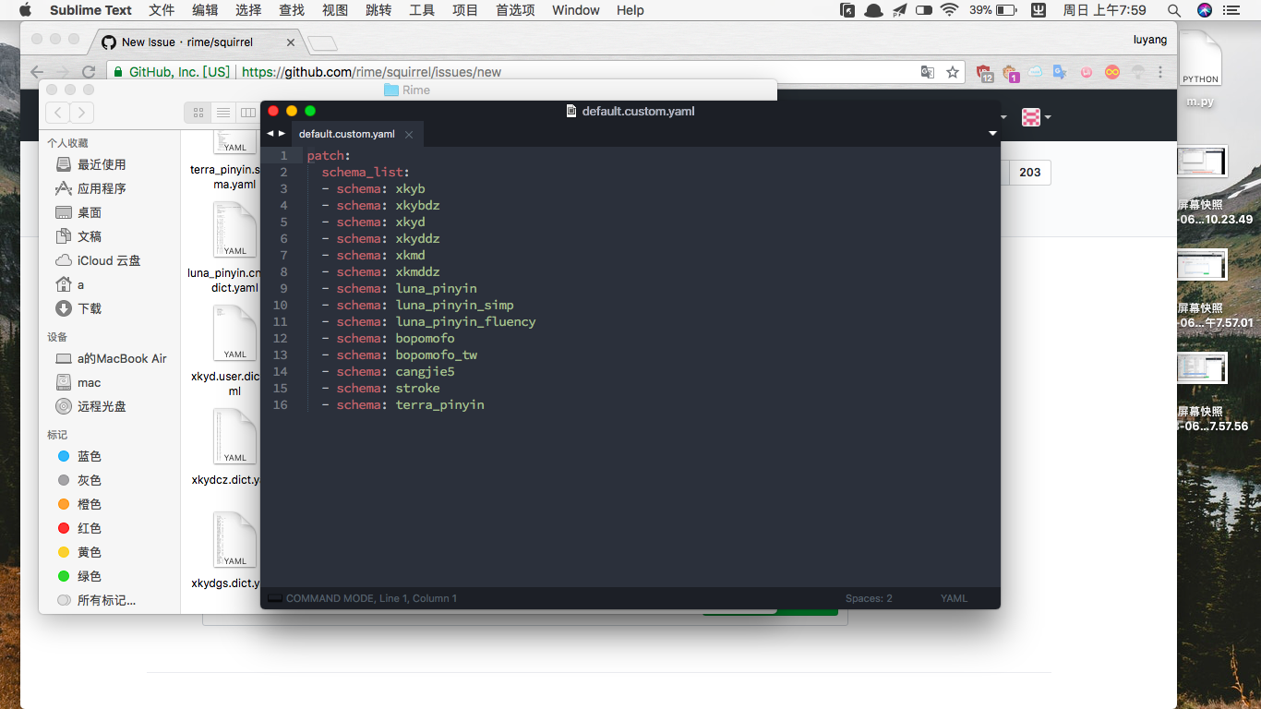The image size is (1261, 709).
Task: Click the 203 count button on GitHub
Action: pyautogui.click(x=1030, y=173)
